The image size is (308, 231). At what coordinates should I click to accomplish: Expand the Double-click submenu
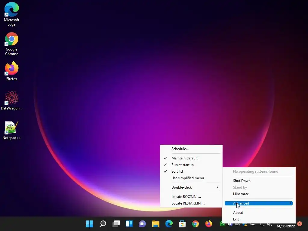pyautogui.click(x=191, y=187)
